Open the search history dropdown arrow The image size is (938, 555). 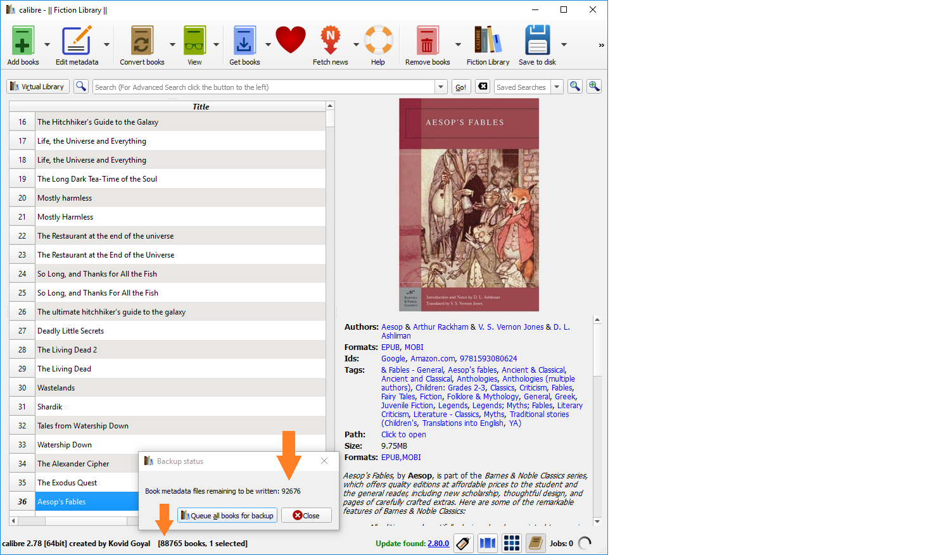441,87
